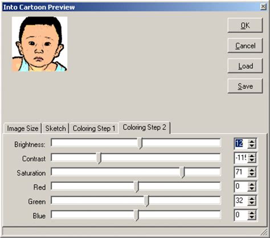270x238 pixels.
Task: Increase Contrast with the up spinner arrow
Action: point(252,155)
